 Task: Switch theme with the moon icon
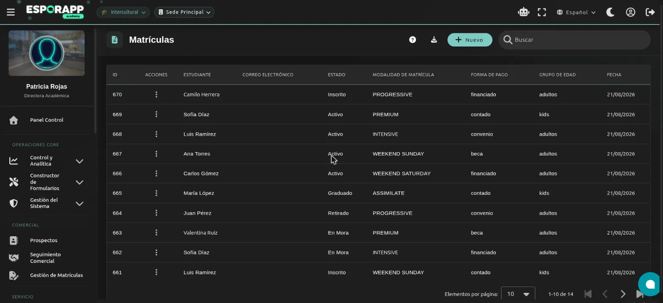click(610, 12)
